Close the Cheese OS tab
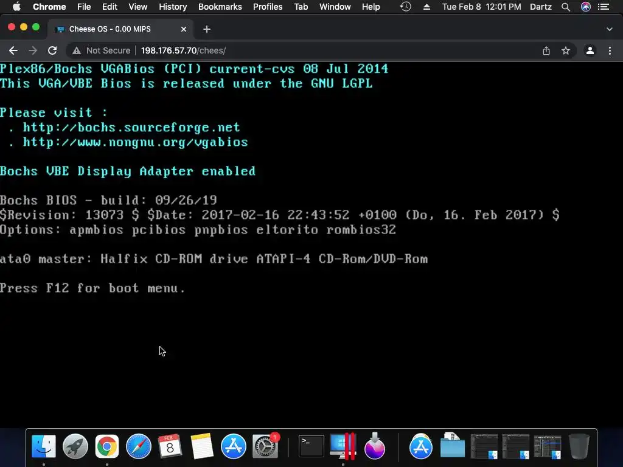Viewport: 623px width, 467px height. 184,29
